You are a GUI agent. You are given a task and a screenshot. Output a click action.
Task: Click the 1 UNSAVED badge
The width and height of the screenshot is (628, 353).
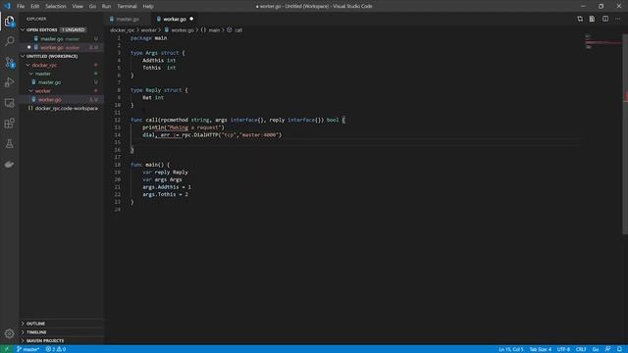click(x=73, y=30)
